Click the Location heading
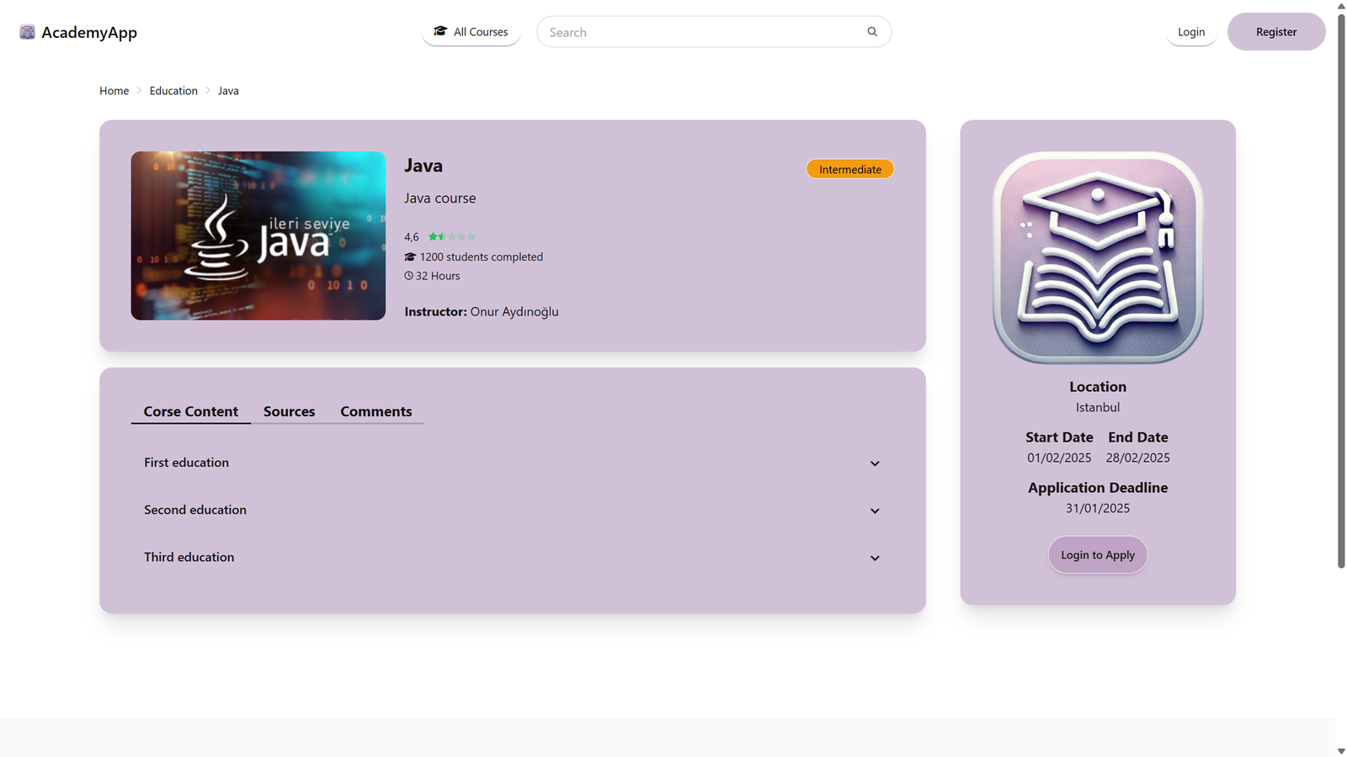The height and width of the screenshot is (757, 1347). (x=1098, y=387)
